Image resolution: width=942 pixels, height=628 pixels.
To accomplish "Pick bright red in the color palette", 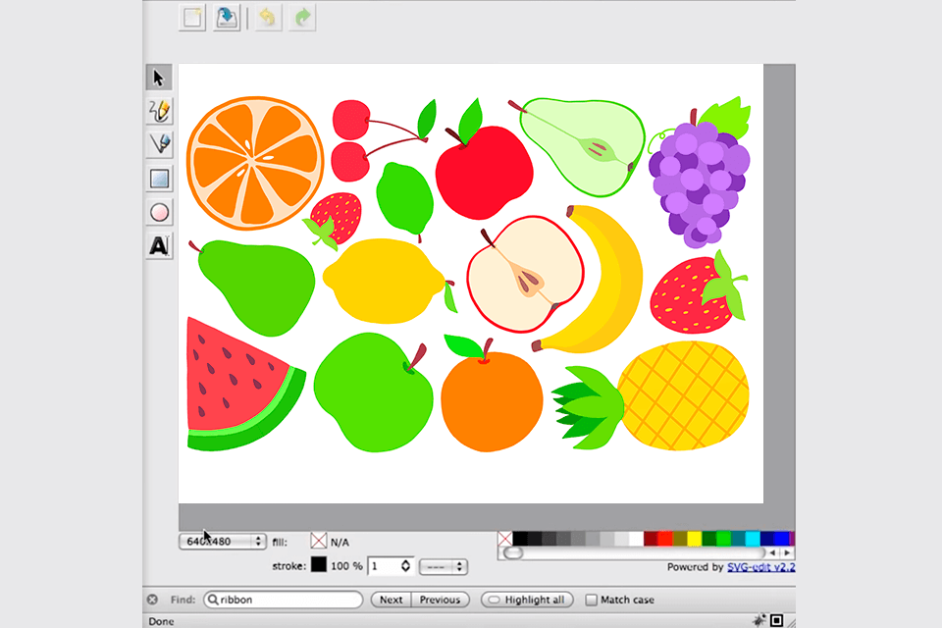I will pos(665,539).
